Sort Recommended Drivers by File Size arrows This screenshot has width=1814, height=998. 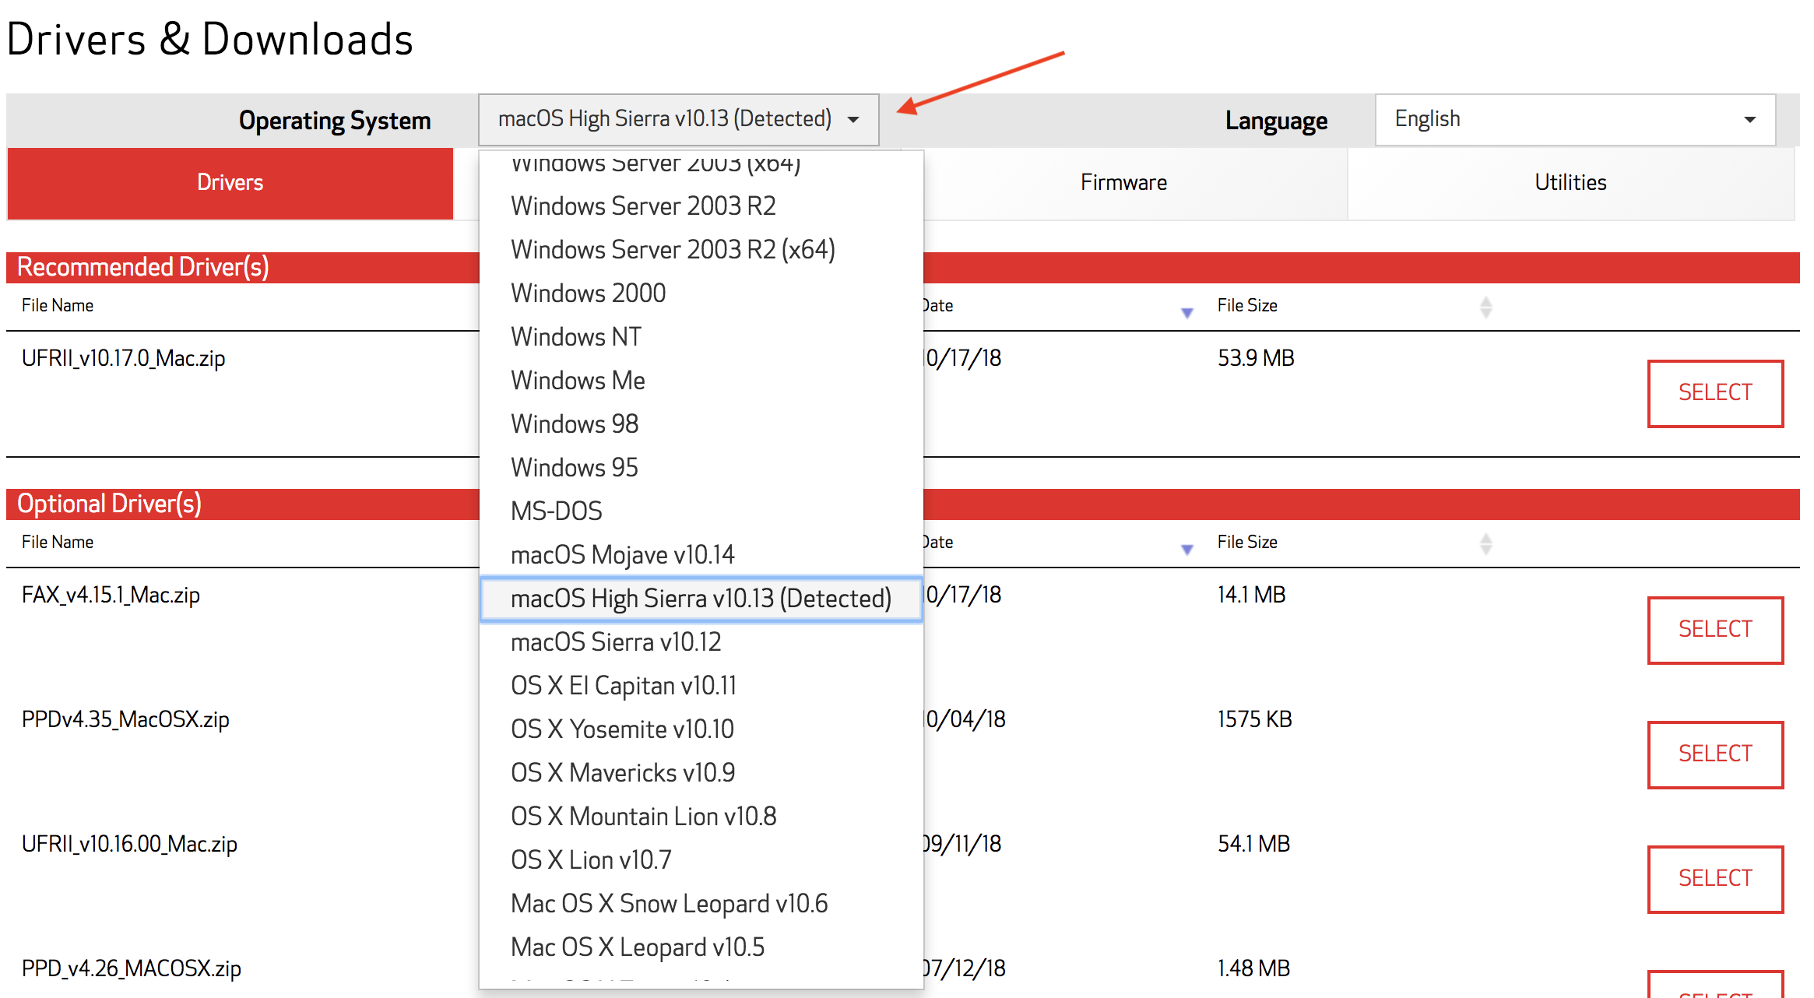(1485, 307)
